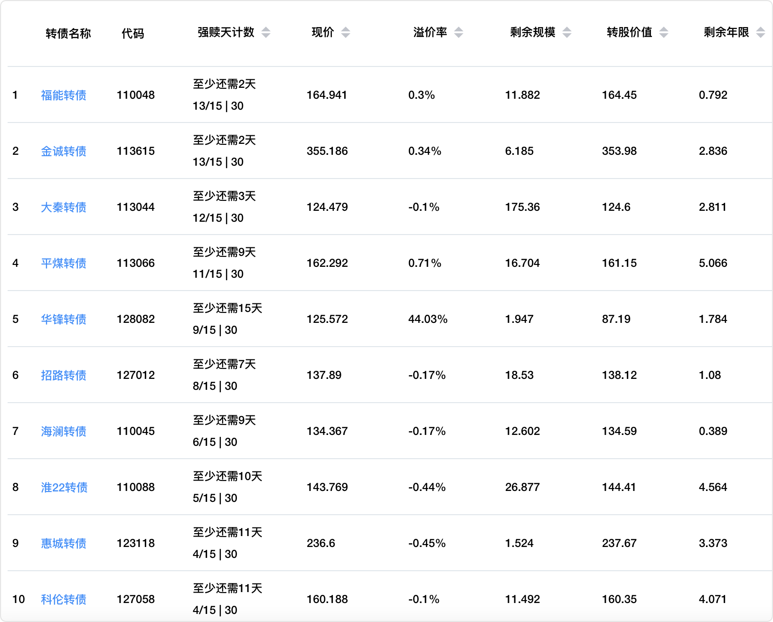Click 转股价值 sort arrows icon

point(664,32)
